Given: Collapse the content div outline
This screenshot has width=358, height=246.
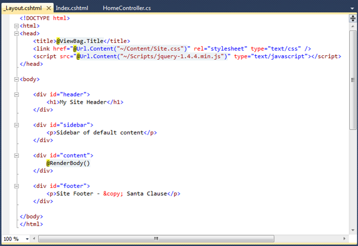Looking at the screenshot, I should point(16,156).
